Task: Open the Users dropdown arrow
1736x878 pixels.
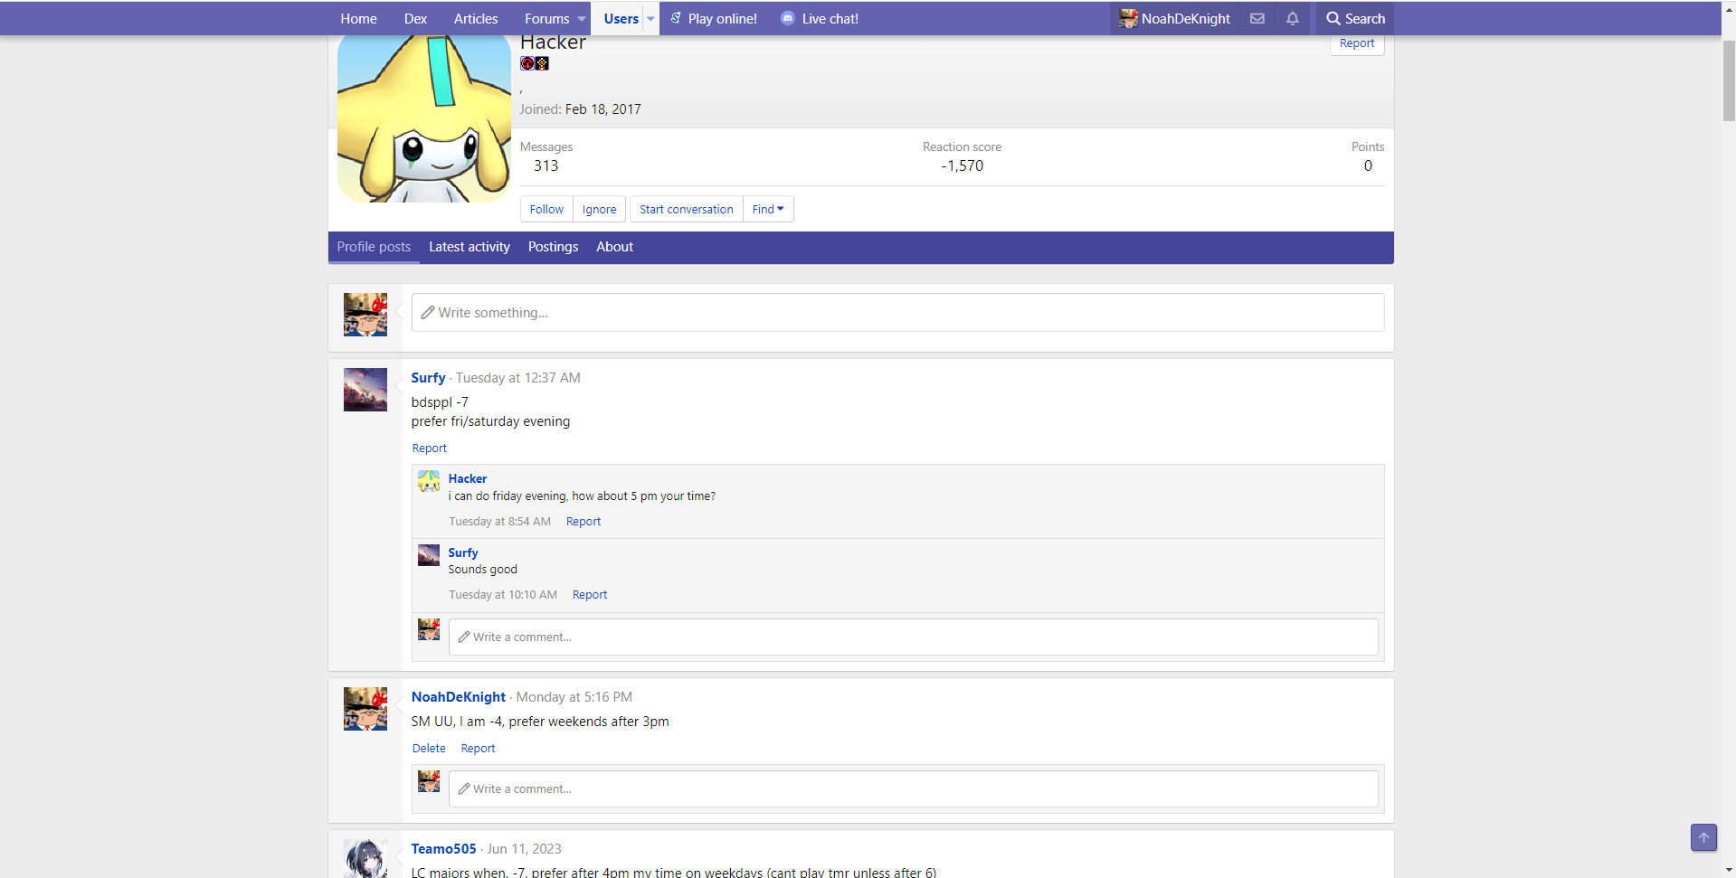Action: pyautogui.click(x=650, y=18)
